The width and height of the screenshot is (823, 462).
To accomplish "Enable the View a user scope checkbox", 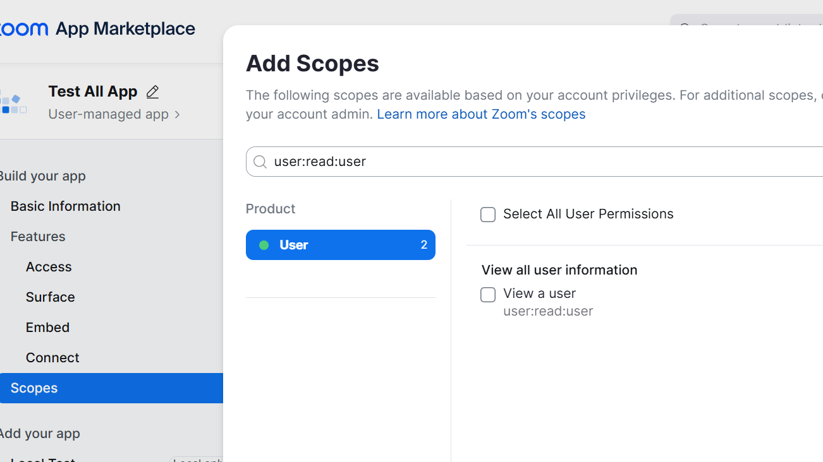I will click(488, 295).
